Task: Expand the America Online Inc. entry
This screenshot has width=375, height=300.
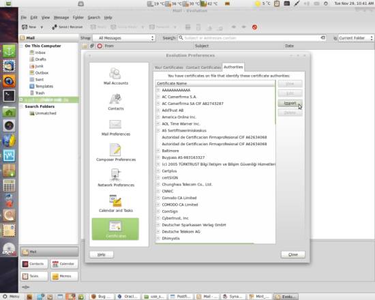Action: tap(158, 117)
